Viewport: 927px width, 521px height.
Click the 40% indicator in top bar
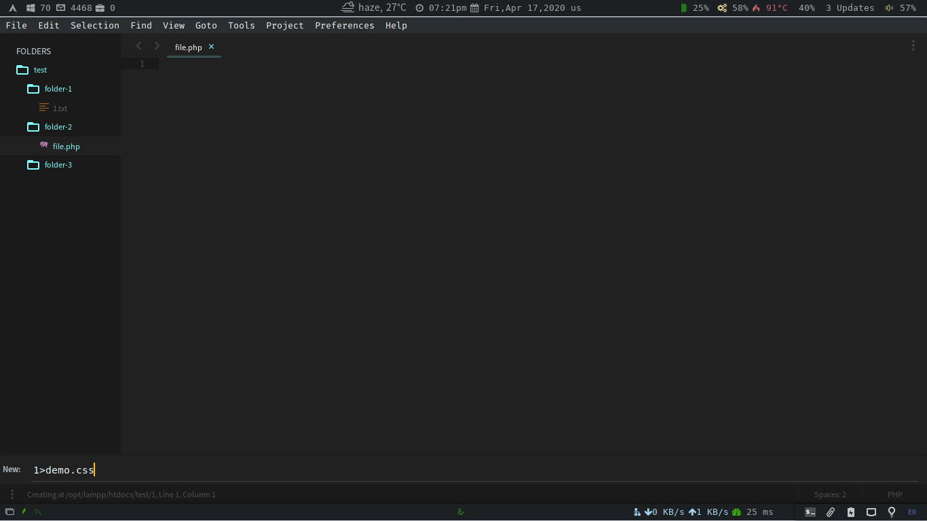[807, 8]
